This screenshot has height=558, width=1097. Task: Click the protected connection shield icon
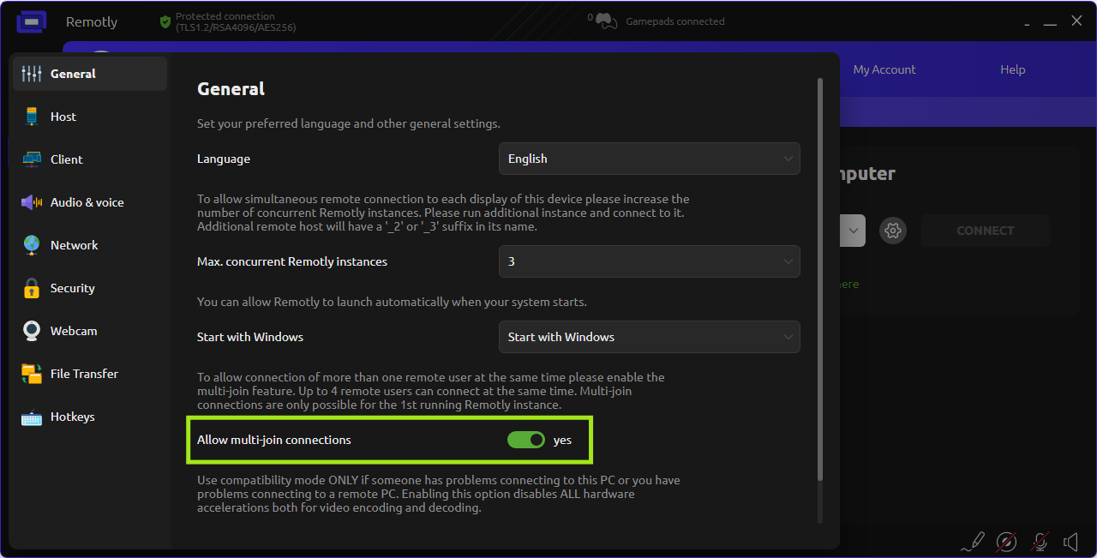click(165, 22)
